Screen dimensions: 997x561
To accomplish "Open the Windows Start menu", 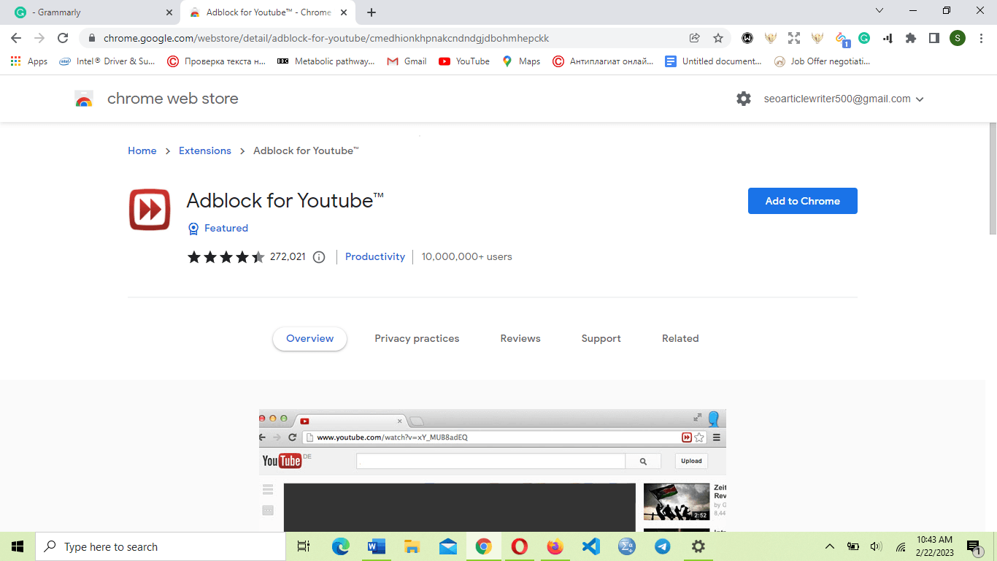I will (18, 546).
